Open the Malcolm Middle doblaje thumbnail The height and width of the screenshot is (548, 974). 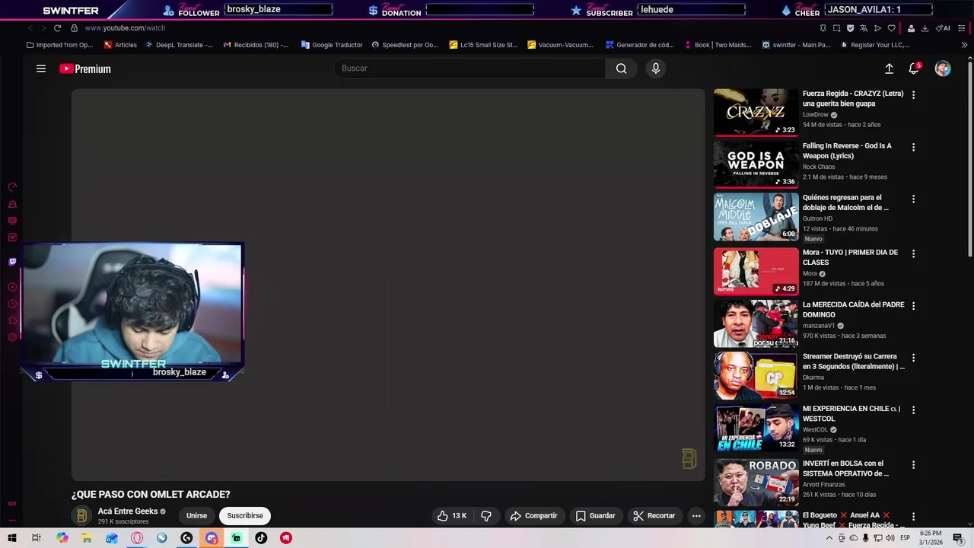756,216
